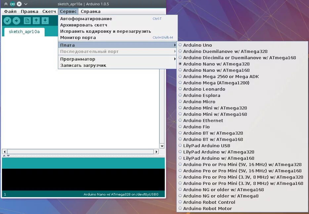Viewport: 309px width, 214px height.
Task: Select Arduino Mega (ATmega1280)
Action: point(242,83)
